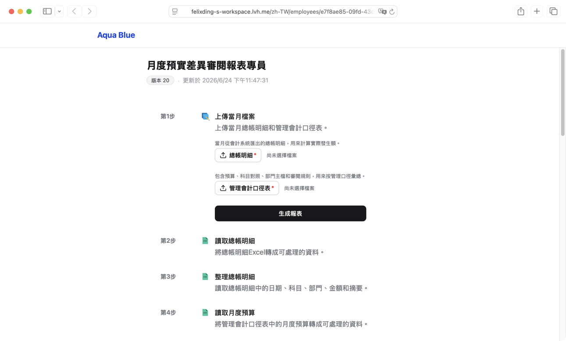Open the sidebar options dropdown arrow
The width and height of the screenshot is (566, 341).
pyautogui.click(x=59, y=11)
